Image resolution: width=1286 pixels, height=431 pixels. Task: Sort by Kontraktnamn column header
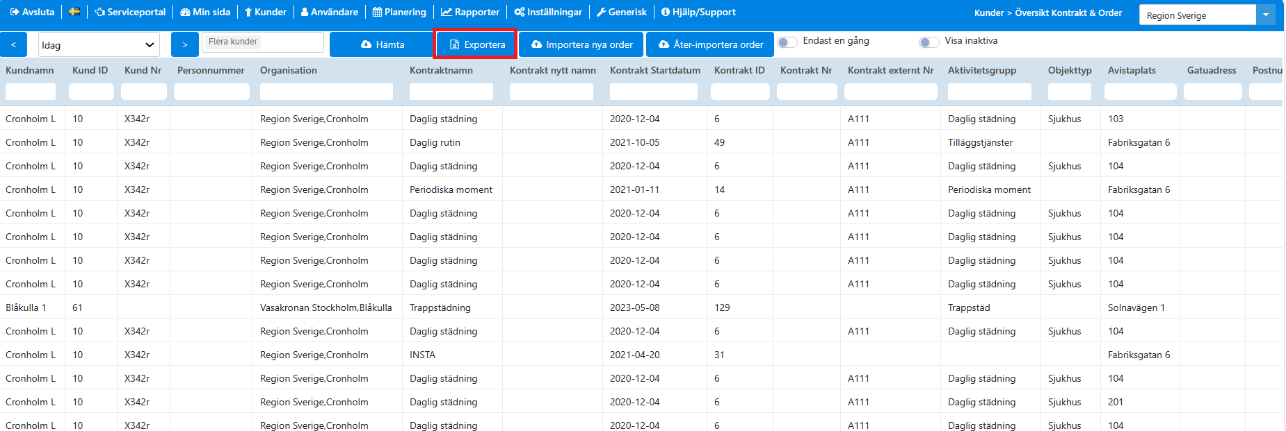(441, 70)
